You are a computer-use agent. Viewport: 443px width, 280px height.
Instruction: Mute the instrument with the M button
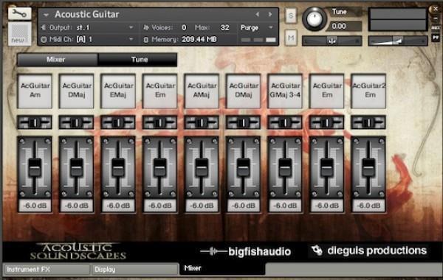[291, 38]
